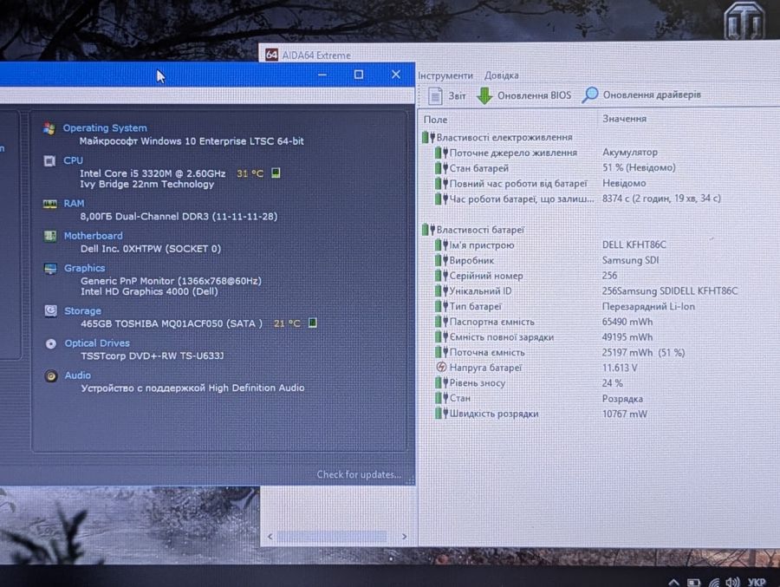The height and width of the screenshot is (587, 780).
Task: Click the taskbar volume speaker icon
Action: tap(731, 582)
